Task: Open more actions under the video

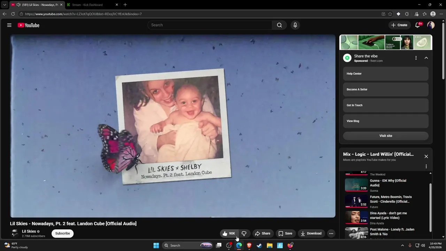Action: pyautogui.click(x=331, y=234)
